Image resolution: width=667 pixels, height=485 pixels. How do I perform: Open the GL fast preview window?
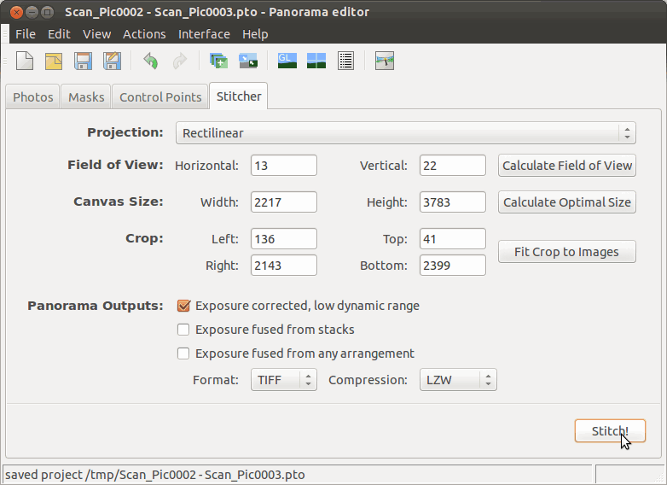tap(287, 61)
